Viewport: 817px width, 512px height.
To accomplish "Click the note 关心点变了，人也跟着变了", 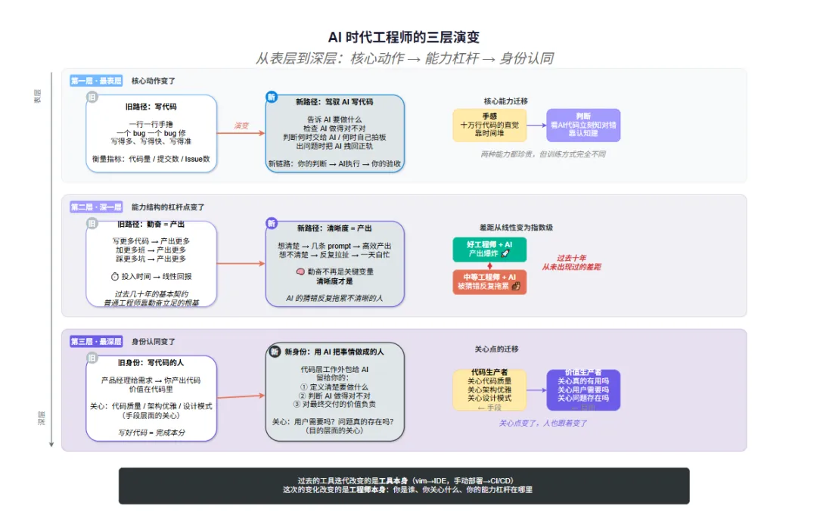I will (542, 423).
